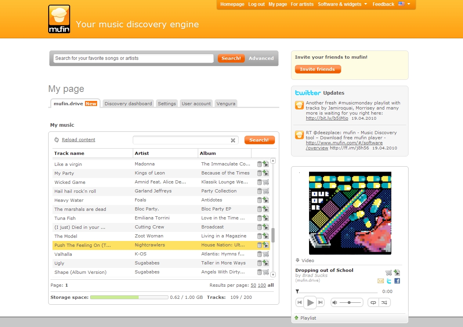Click the cart icon for 'Hail hail rock'n roll'
This screenshot has height=327, width=463.
[x=266, y=191]
